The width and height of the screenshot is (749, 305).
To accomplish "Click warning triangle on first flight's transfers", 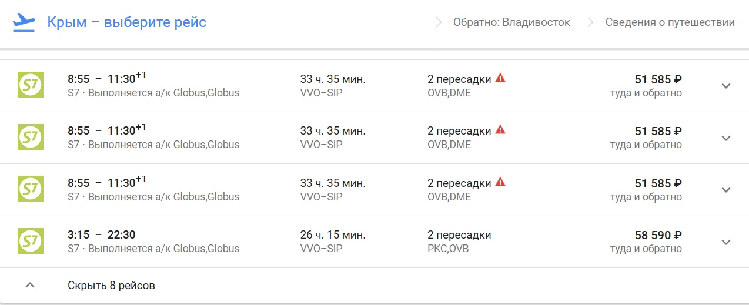I will 500,78.
